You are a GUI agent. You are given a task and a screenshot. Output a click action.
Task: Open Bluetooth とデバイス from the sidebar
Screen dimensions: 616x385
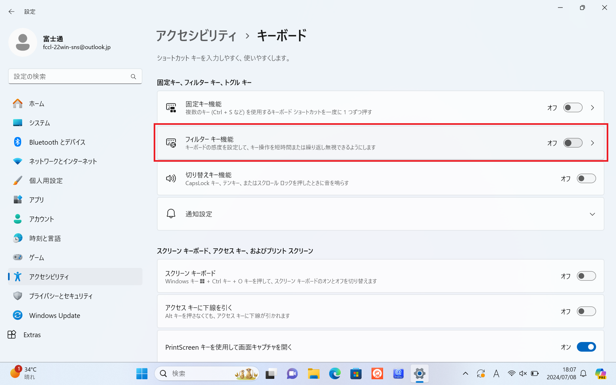point(57,142)
